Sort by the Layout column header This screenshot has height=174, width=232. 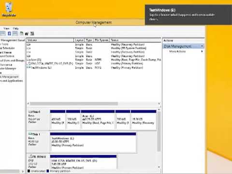point(79,40)
